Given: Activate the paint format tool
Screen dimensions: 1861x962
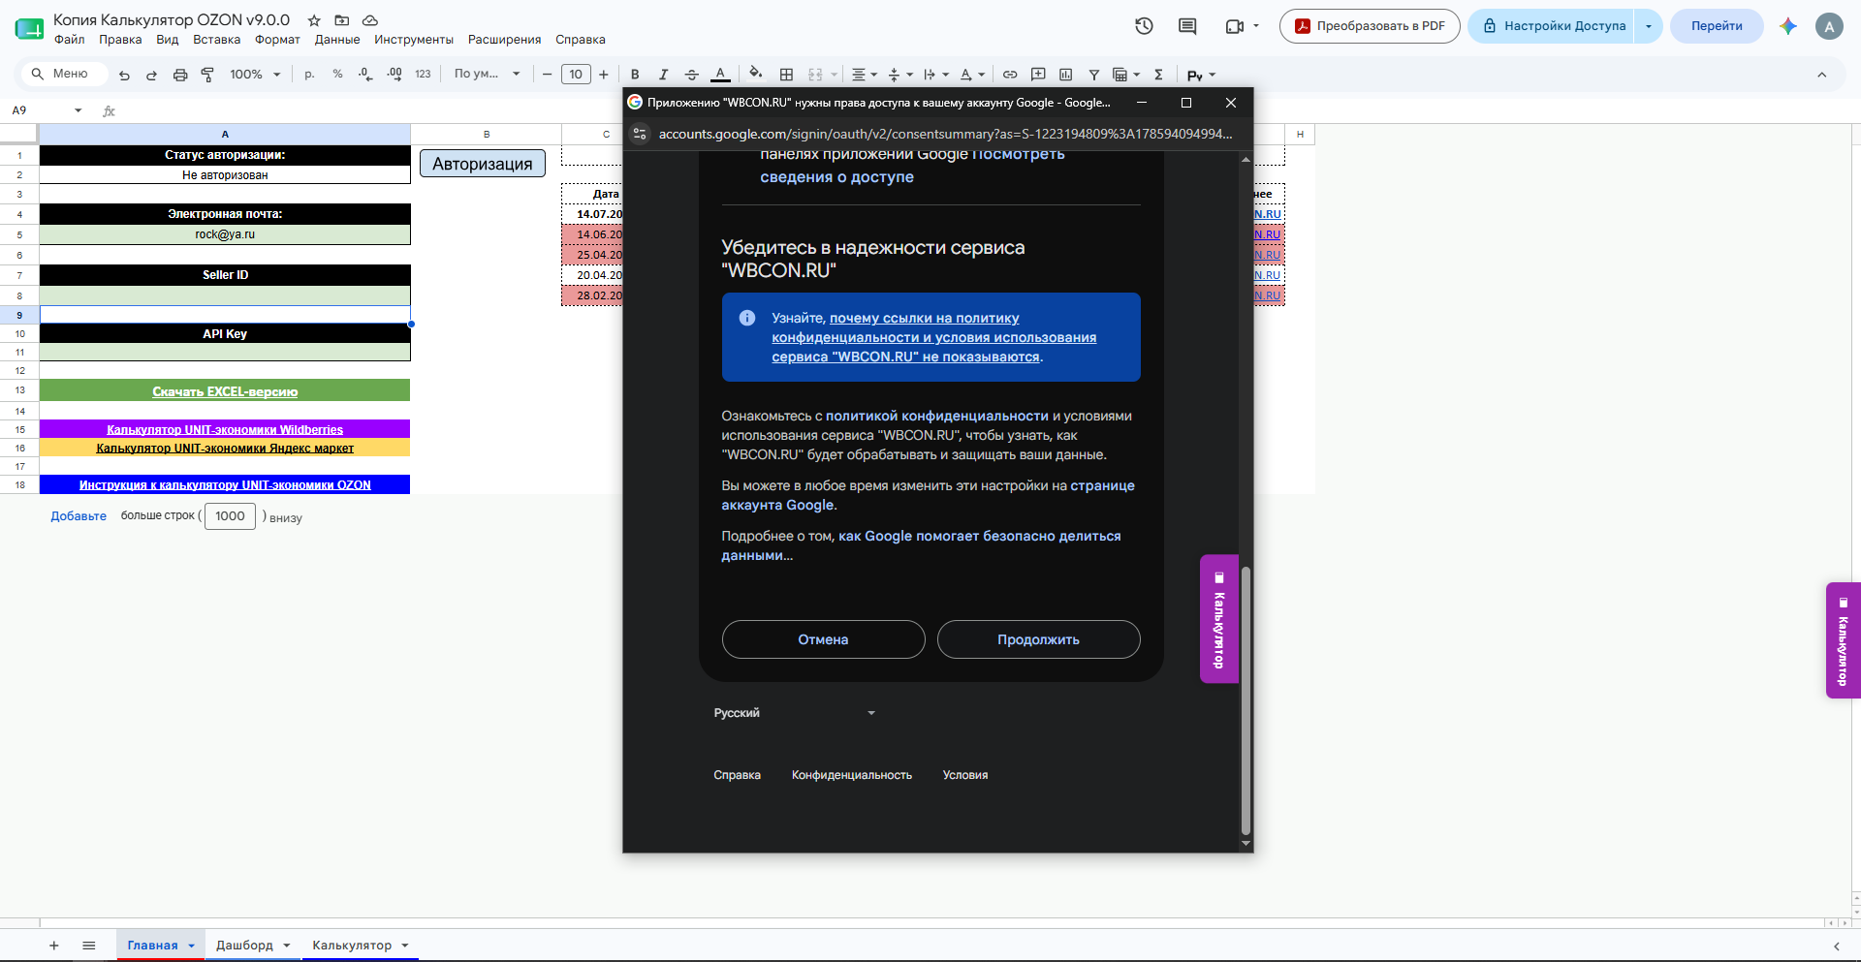Looking at the screenshot, I should point(207,75).
